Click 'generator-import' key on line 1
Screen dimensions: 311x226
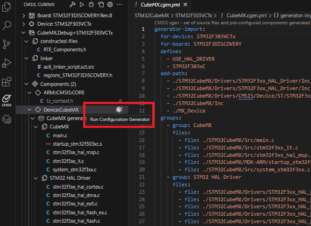coord(178,29)
